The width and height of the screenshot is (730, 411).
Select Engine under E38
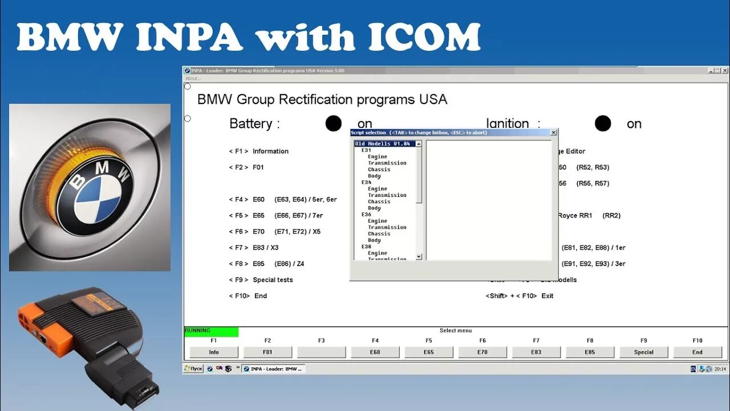378,253
